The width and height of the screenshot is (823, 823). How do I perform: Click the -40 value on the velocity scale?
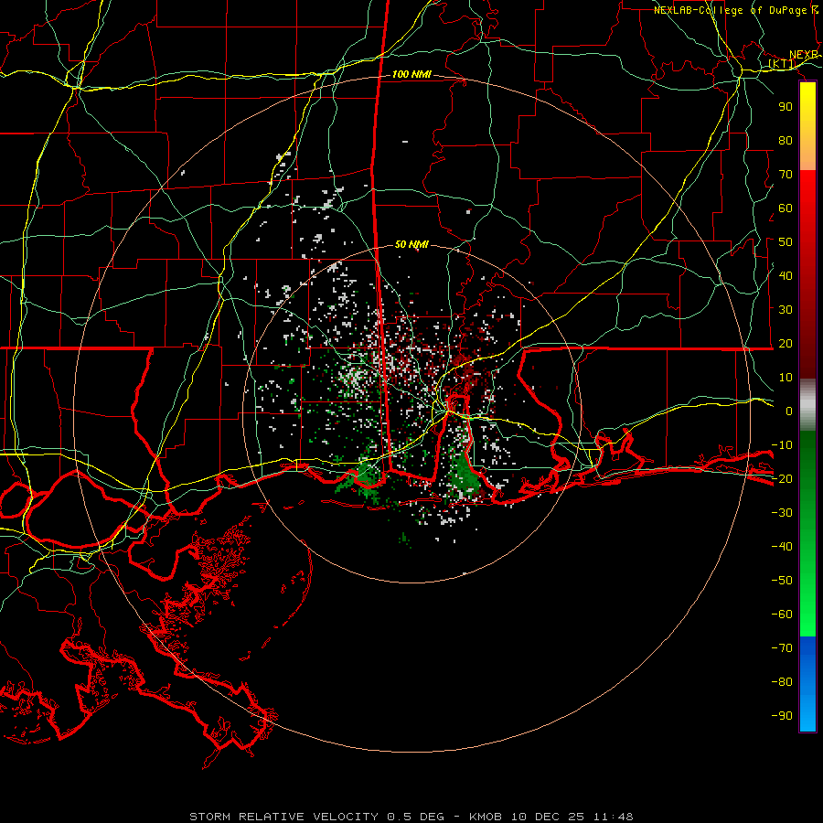click(782, 547)
